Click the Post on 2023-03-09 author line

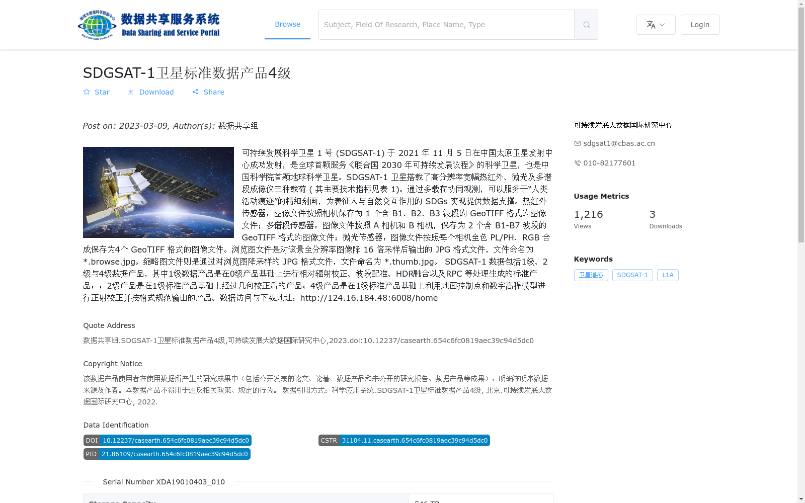click(171, 126)
